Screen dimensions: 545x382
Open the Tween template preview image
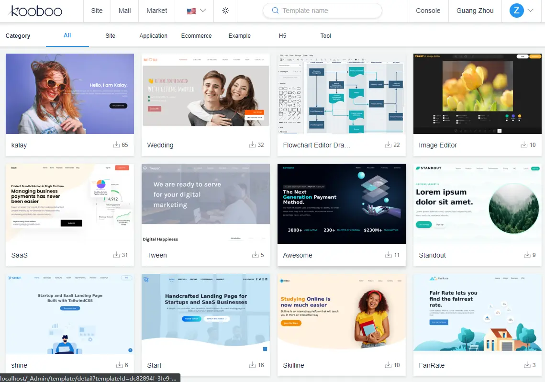206,204
